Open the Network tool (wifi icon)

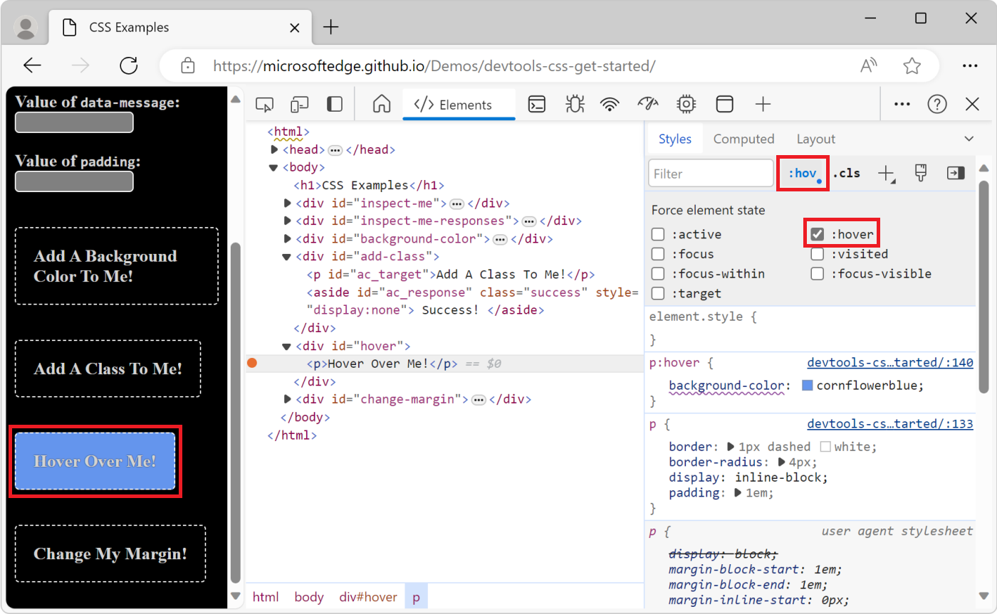point(610,104)
